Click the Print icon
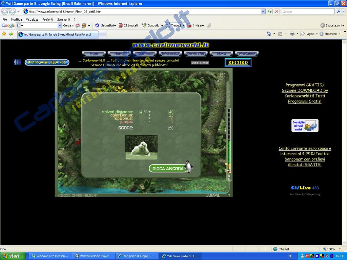 pyautogui.click(x=292, y=34)
